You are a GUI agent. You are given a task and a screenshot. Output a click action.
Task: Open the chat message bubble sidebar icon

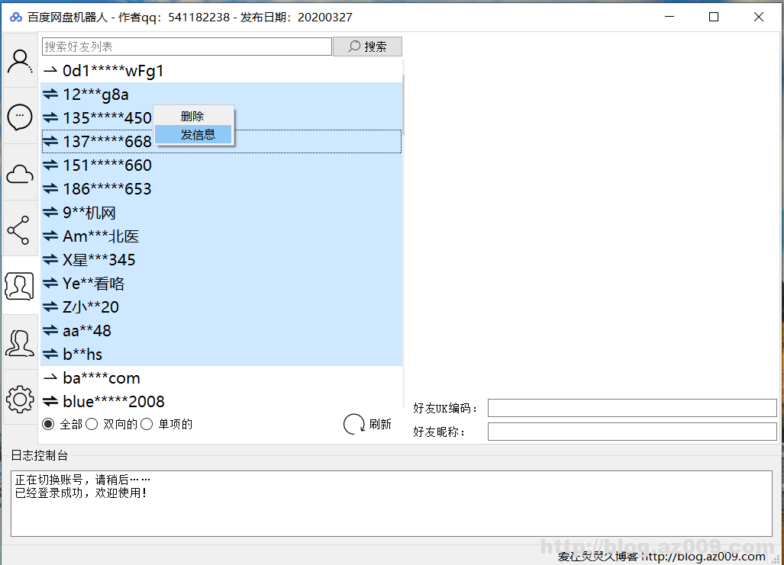20,117
